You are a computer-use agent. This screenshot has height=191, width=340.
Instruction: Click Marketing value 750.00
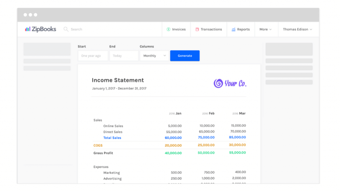(209, 172)
